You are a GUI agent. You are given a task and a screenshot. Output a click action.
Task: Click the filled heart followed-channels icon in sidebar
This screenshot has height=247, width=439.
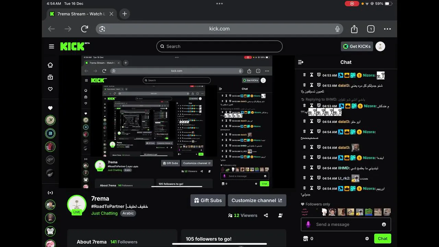pos(50,108)
